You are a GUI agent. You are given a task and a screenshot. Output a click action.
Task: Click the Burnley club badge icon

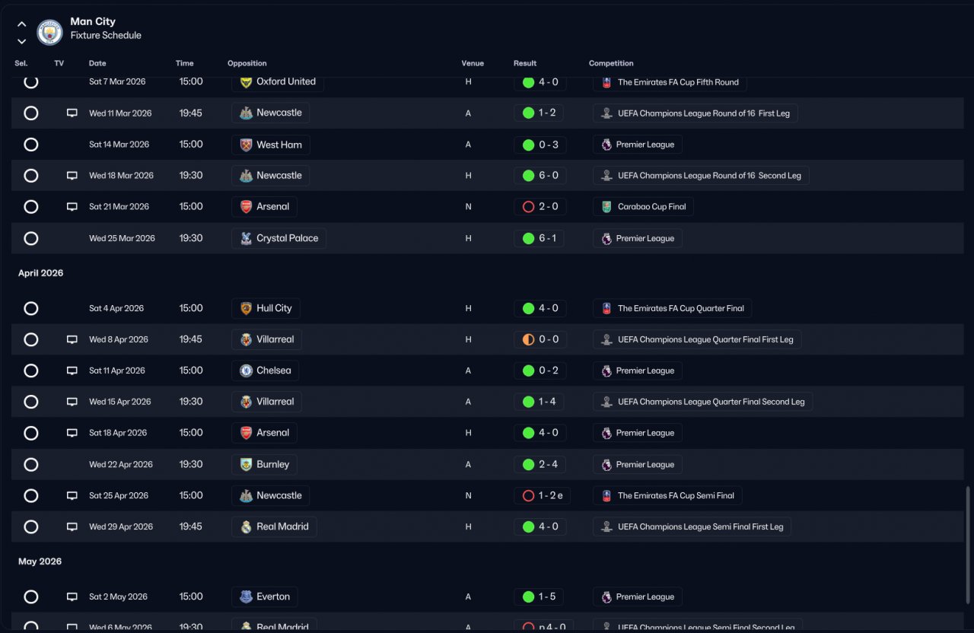pos(246,464)
